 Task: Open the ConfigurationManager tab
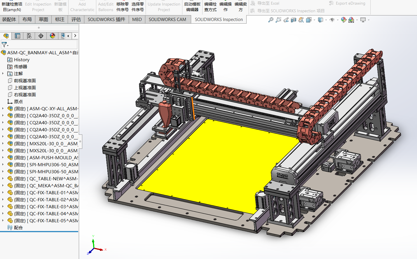pos(29,36)
